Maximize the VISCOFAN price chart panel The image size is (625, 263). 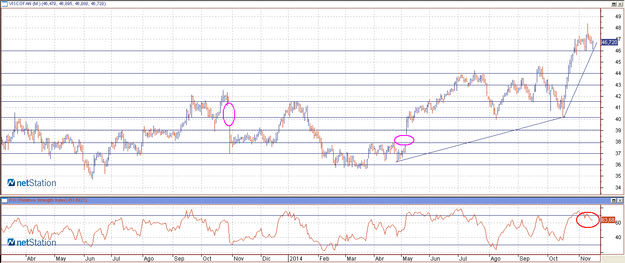click(x=614, y=4)
